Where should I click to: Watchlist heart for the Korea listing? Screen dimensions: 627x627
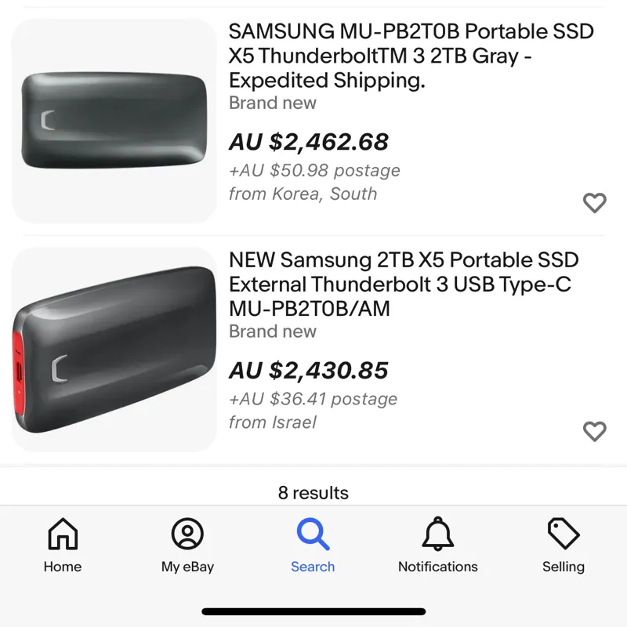tap(595, 203)
